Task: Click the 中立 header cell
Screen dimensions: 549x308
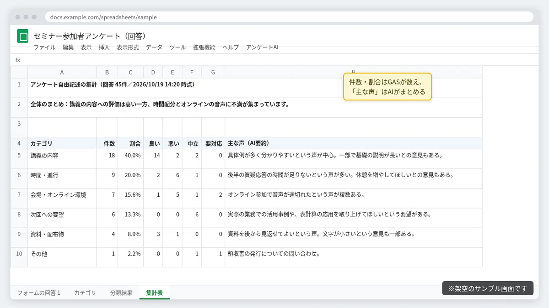Action: 191,143
